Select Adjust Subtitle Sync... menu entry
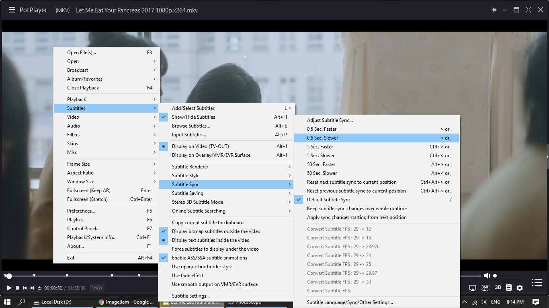This screenshot has width=549, height=308. click(330, 120)
